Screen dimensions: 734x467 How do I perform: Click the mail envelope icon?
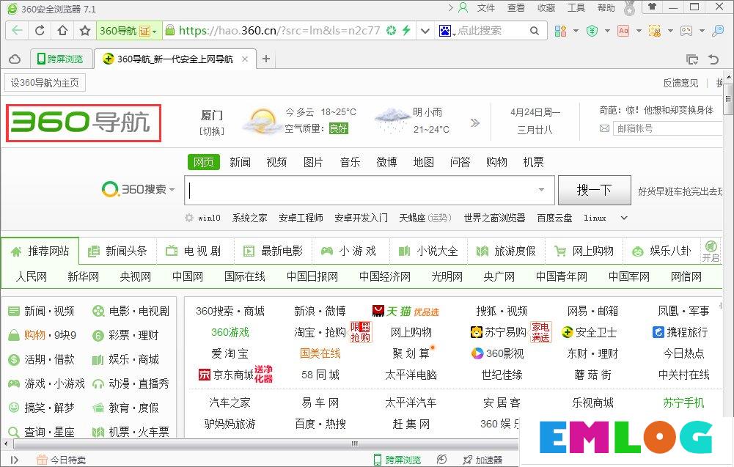coord(604,128)
